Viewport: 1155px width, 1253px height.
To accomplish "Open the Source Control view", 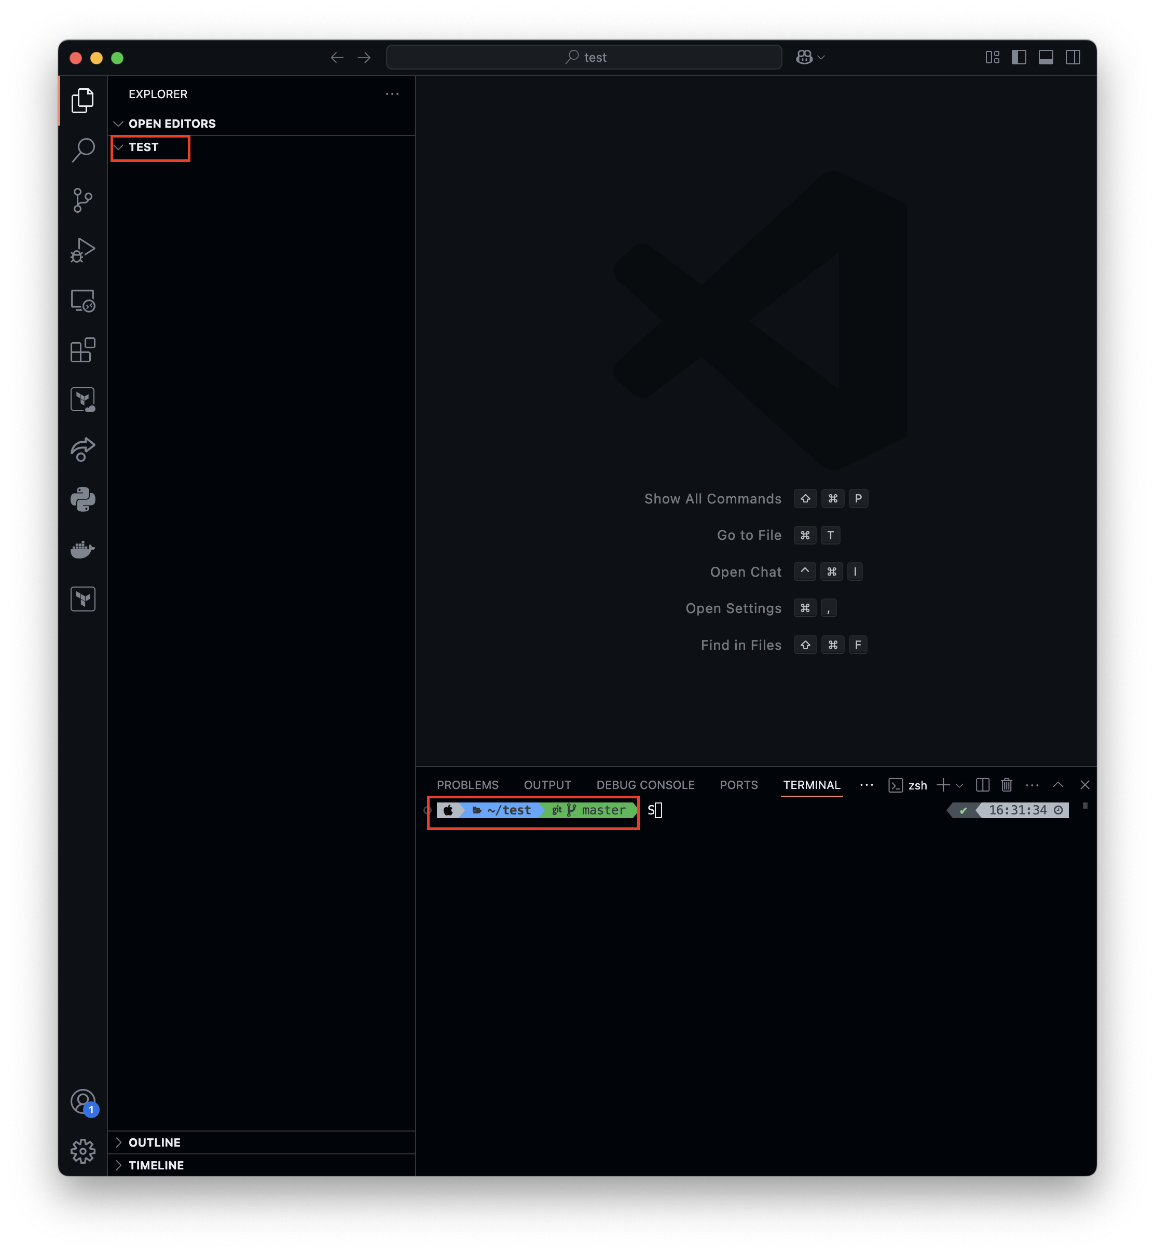I will point(82,200).
